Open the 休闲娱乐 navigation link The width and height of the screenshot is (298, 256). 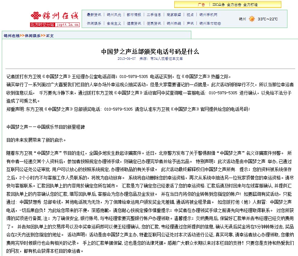point(94,23)
